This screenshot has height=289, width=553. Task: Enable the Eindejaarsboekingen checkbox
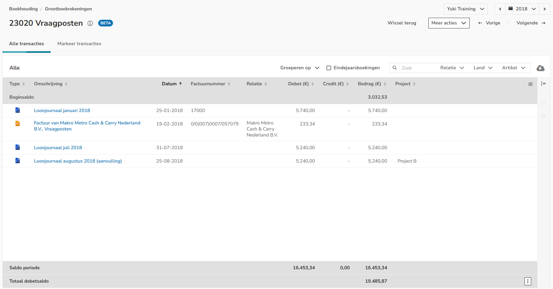329,68
